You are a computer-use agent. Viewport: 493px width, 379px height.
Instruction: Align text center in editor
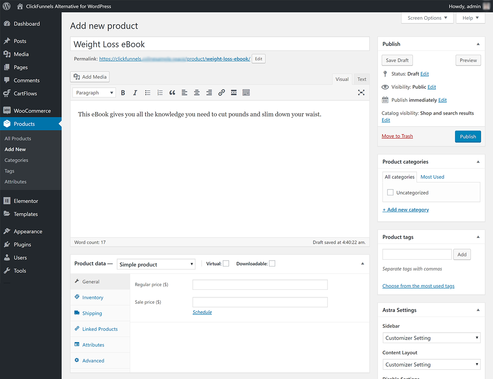(x=197, y=92)
